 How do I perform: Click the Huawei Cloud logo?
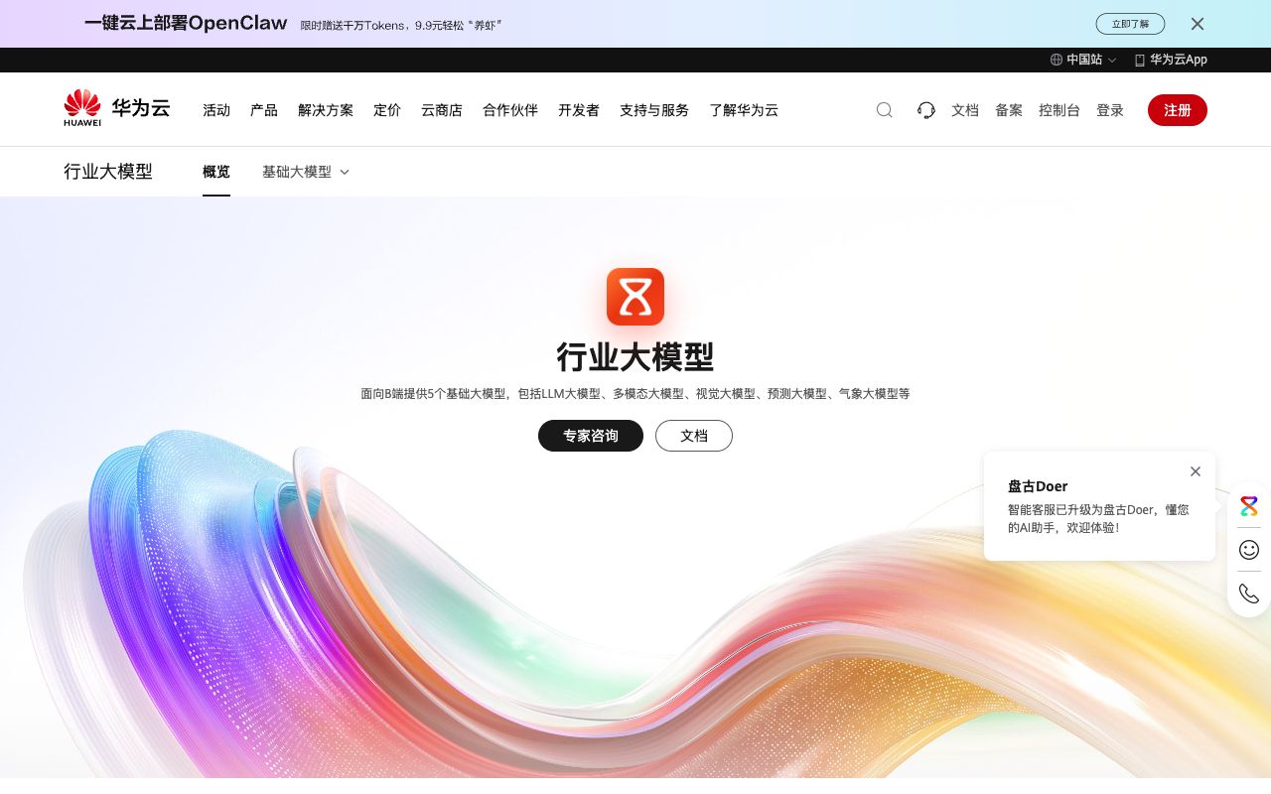click(116, 107)
